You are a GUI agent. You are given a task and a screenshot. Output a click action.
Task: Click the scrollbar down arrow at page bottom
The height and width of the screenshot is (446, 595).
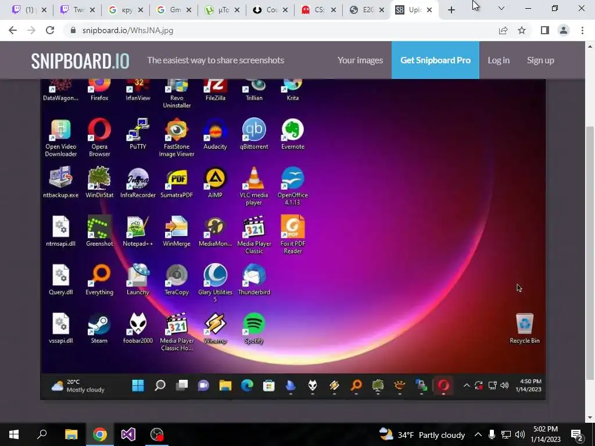coord(590,418)
